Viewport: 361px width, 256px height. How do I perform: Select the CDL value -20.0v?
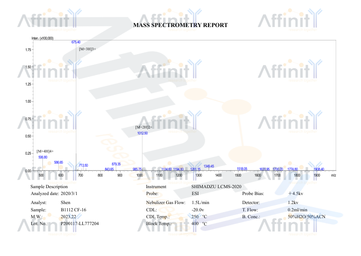tap(198, 210)
